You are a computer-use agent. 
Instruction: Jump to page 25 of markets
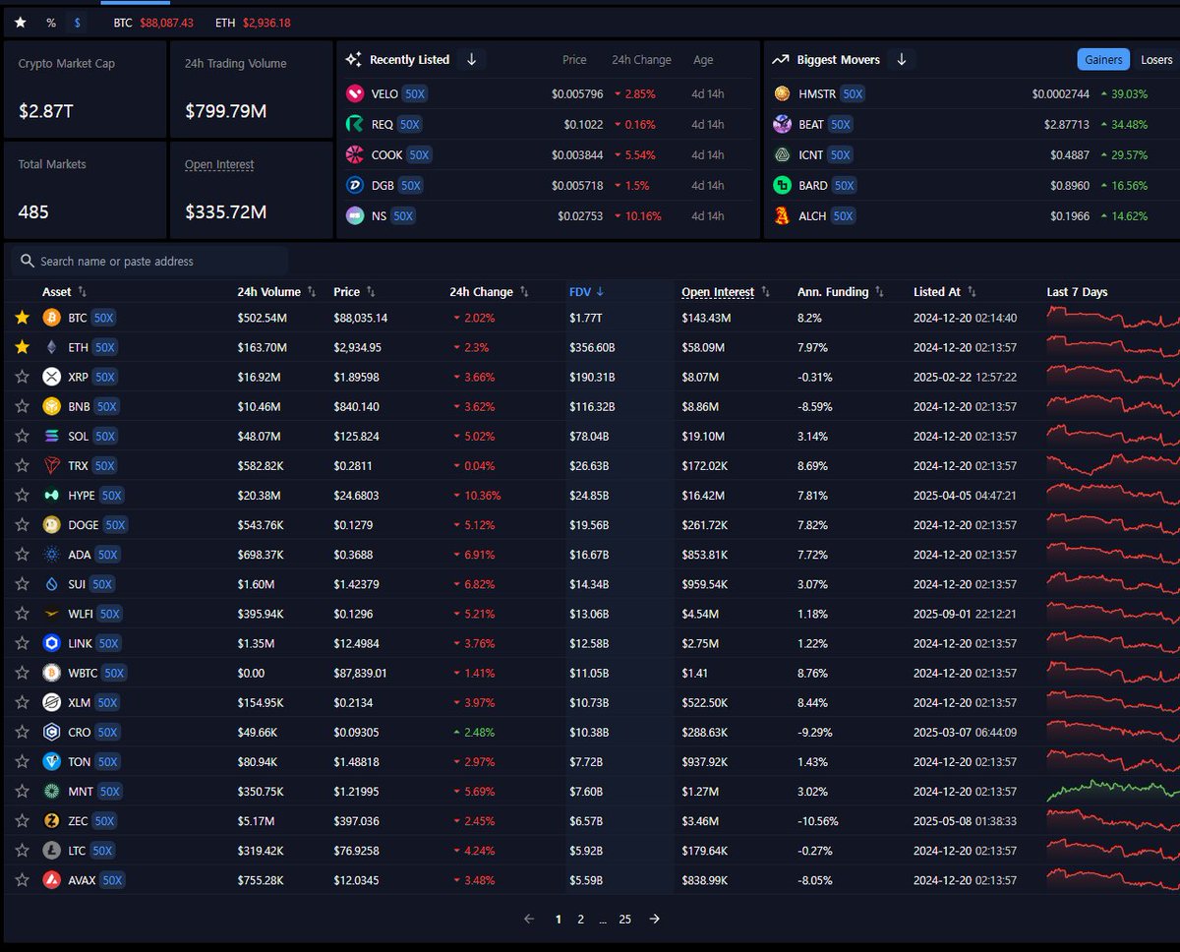(x=624, y=920)
